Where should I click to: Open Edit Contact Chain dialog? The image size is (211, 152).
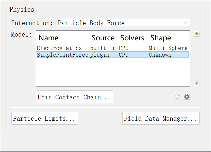click(74, 97)
